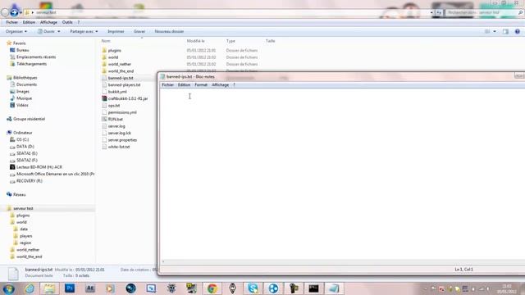Select Téléchargements in the sidebar
525x295 pixels.
[x=28, y=64]
